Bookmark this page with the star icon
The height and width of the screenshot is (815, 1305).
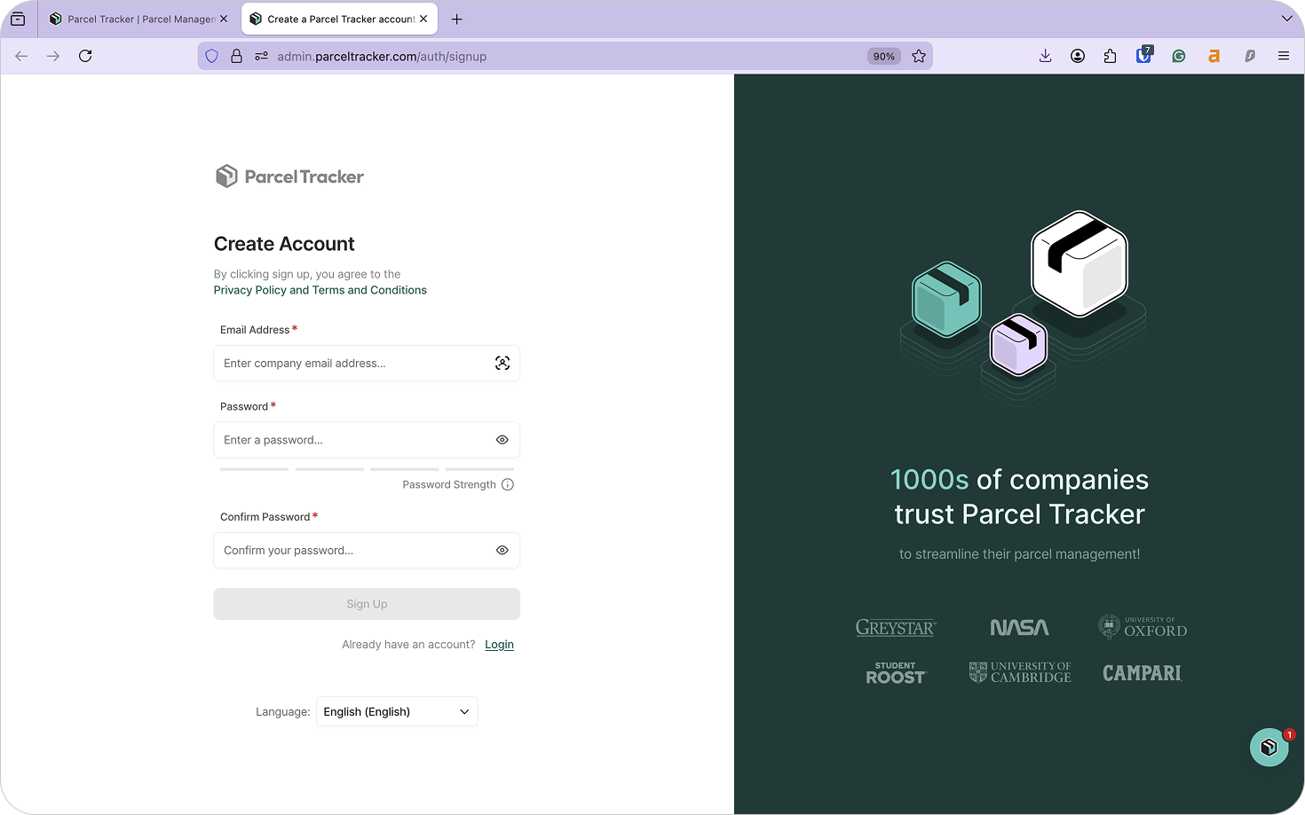point(919,56)
